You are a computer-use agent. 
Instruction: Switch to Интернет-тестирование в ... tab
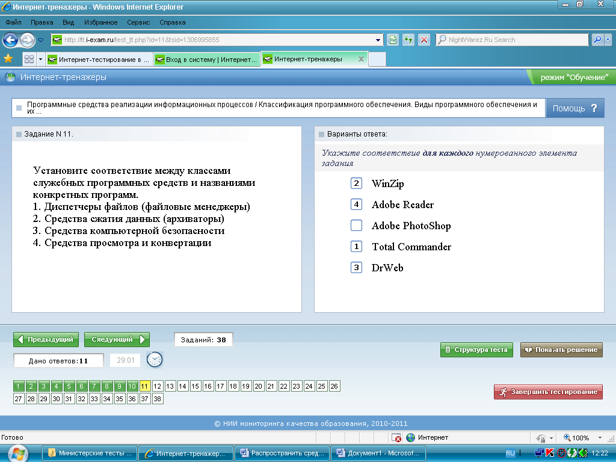pos(99,60)
